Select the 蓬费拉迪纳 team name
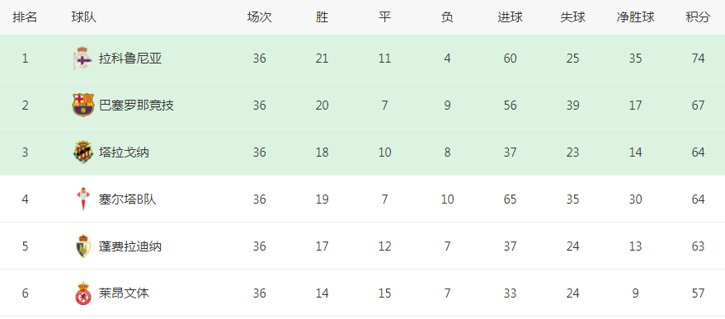The image size is (725, 319). point(130,246)
